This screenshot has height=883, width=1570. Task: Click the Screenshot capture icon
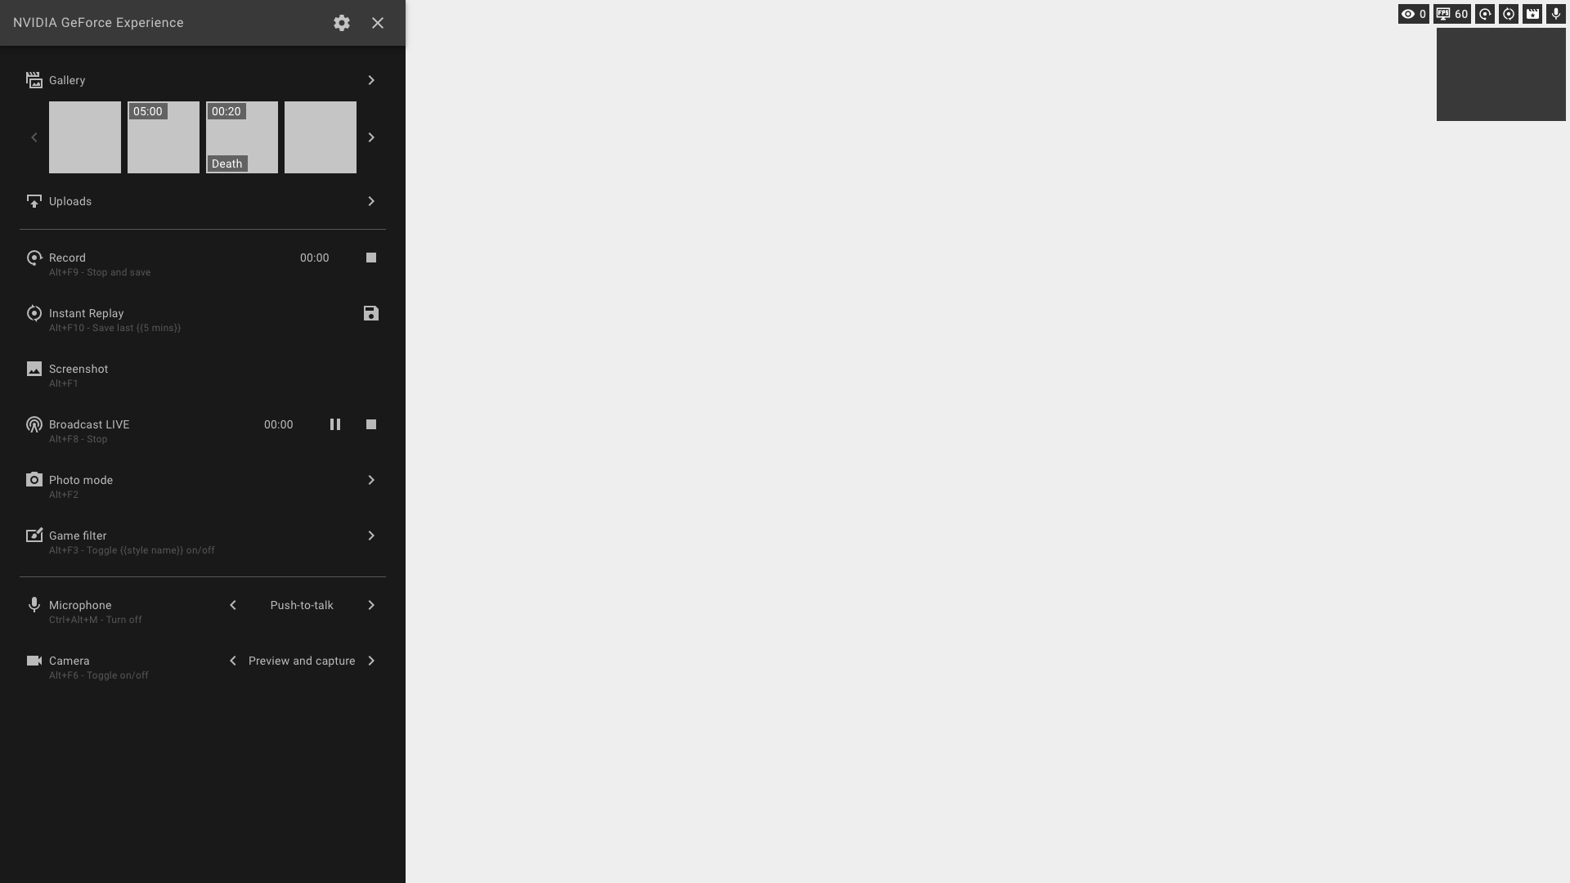pos(34,368)
